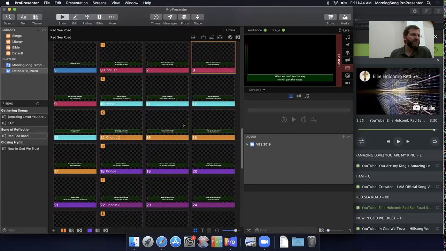Open the Media bin
This screenshot has height=251, width=446.
point(345,17)
